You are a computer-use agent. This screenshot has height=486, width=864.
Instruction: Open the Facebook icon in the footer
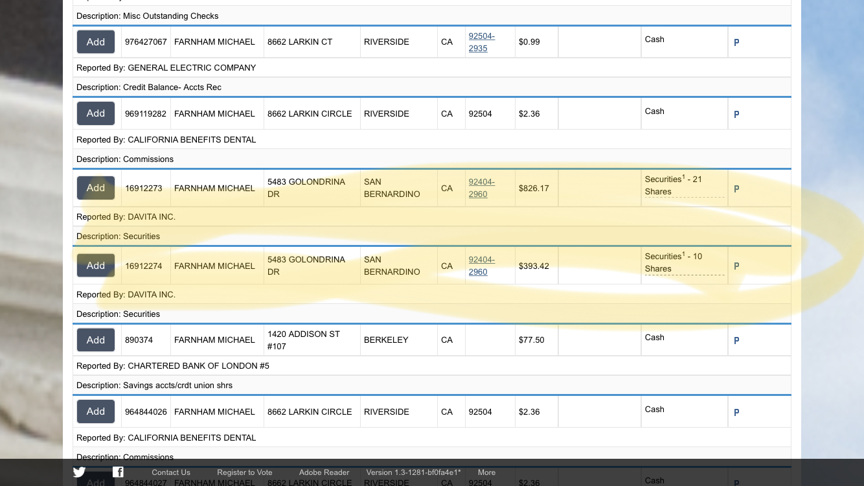pos(118,472)
